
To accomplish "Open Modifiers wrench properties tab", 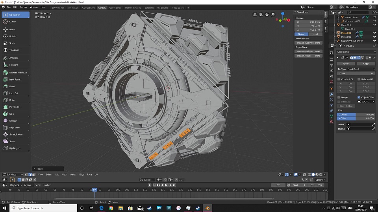I will (332, 94).
